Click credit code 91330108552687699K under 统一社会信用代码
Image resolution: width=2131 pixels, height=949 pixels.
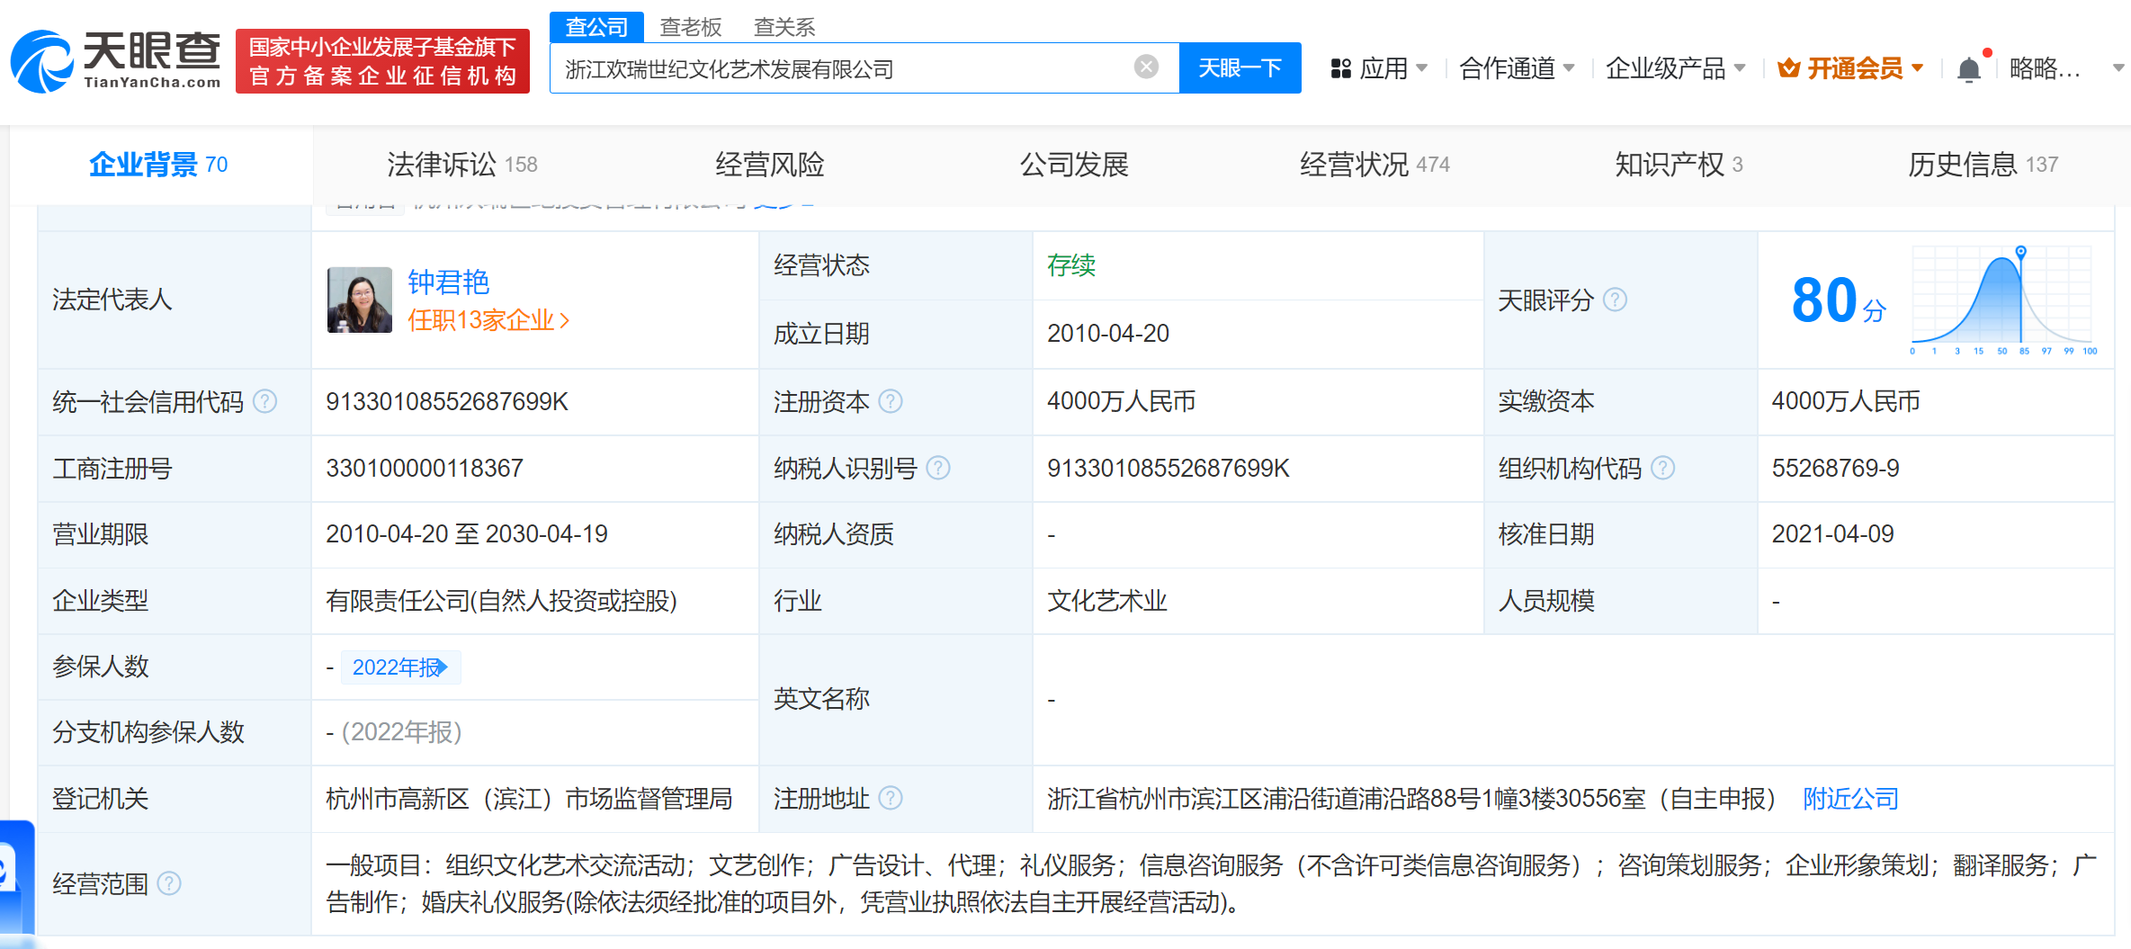tap(447, 401)
